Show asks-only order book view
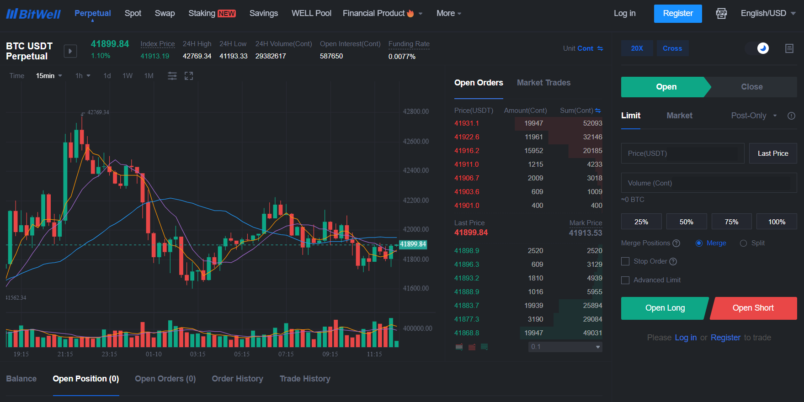Viewport: 804px width, 402px height. [x=472, y=347]
